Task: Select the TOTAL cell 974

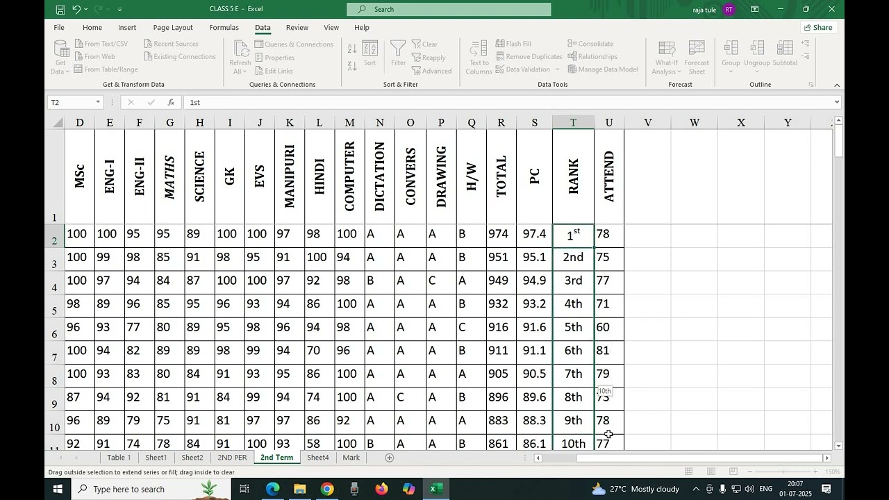Action: pos(501,234)
